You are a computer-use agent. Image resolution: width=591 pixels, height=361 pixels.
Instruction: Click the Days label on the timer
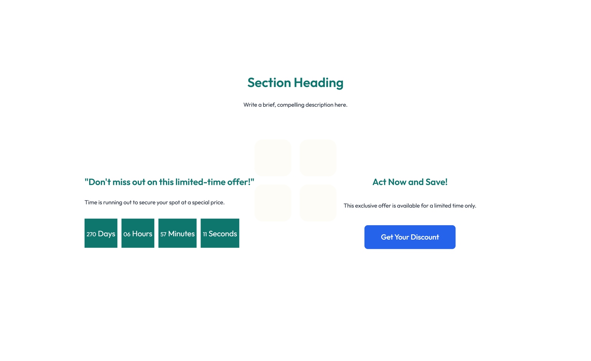106,233
